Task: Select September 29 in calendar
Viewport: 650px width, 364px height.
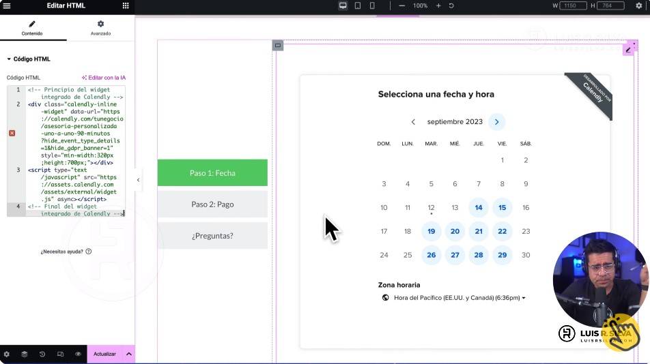Action: pos(502,255)
